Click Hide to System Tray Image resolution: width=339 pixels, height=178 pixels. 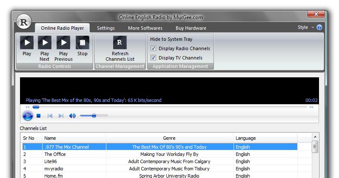pos(171,39)
